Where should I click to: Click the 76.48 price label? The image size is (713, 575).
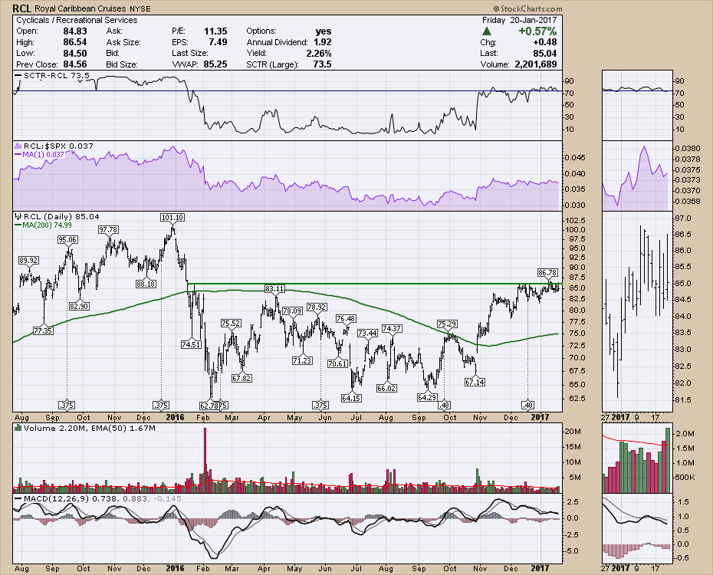tap(346, 319)
